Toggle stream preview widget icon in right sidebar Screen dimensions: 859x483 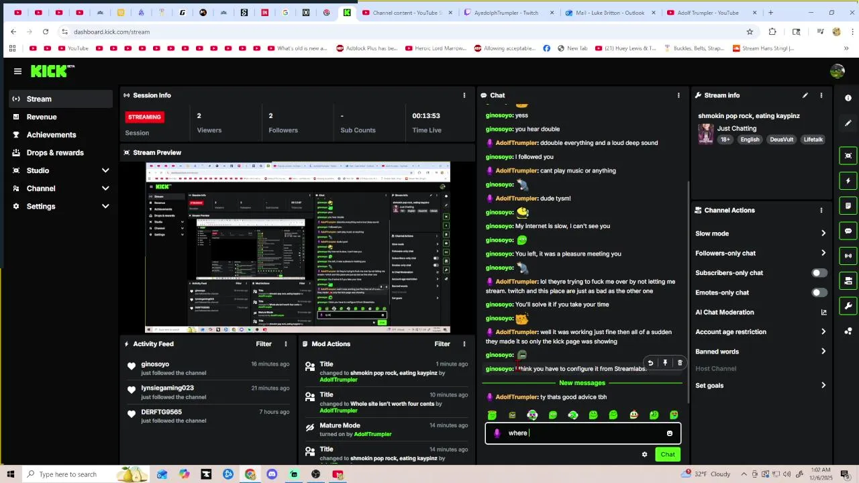click(x=848, y=156)
